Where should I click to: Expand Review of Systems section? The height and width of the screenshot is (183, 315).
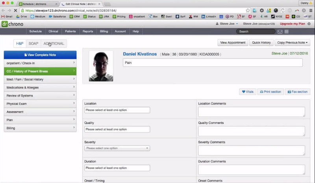pos(40,95)
